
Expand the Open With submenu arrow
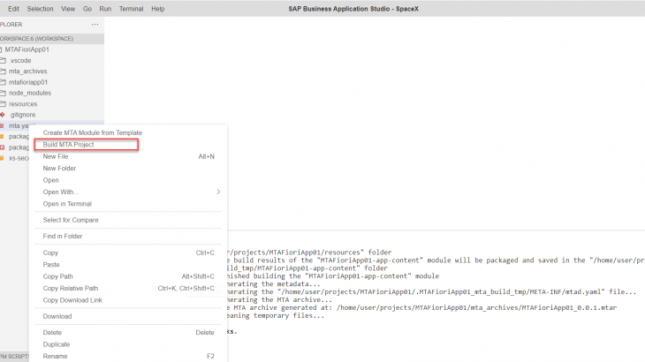click(218, 192)
